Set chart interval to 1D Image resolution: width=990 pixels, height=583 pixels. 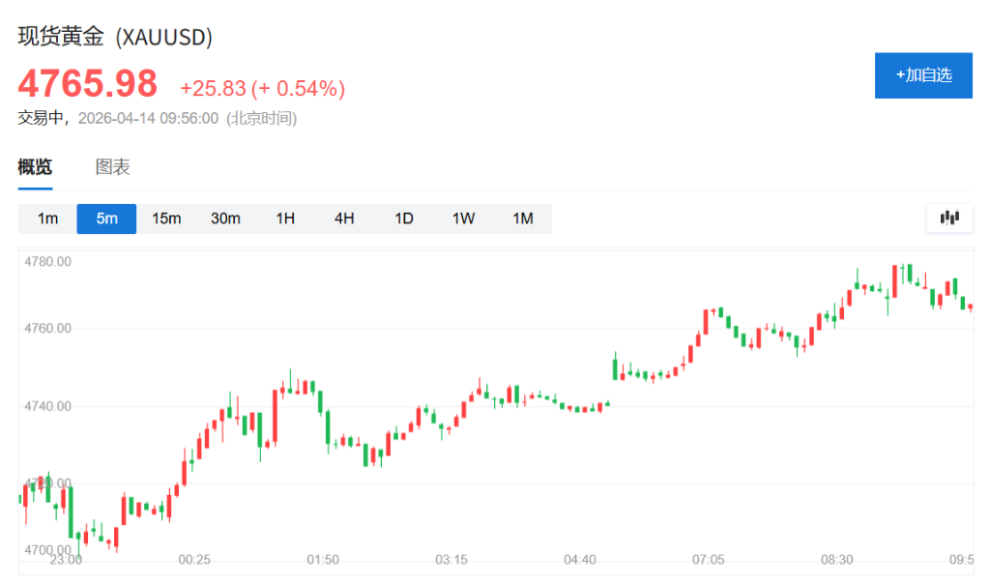pyautogui.click(x=404, y=219)
